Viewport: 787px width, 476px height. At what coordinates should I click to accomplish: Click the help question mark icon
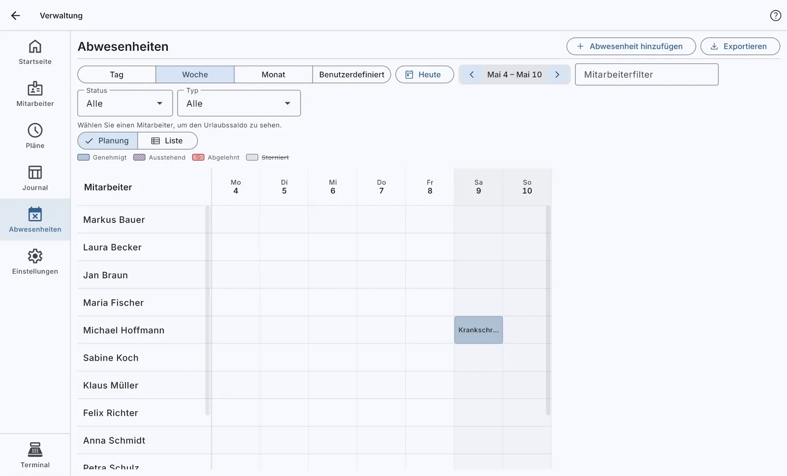(776, 15)
